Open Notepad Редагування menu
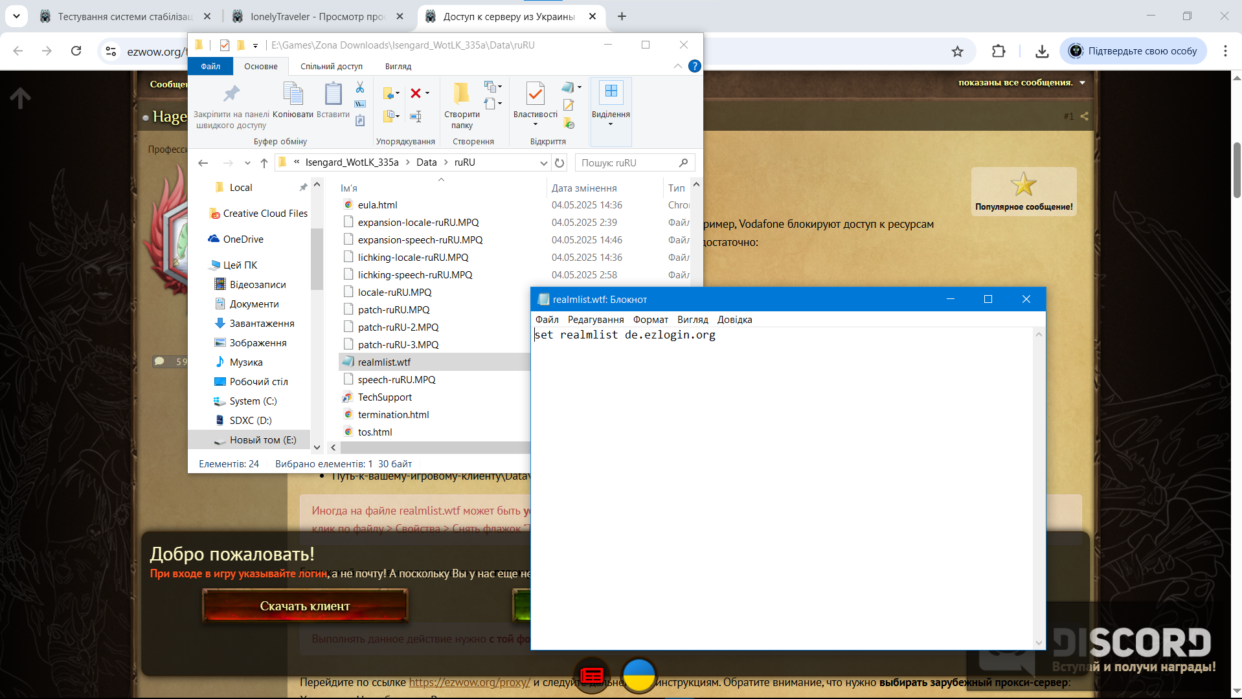 596,320
